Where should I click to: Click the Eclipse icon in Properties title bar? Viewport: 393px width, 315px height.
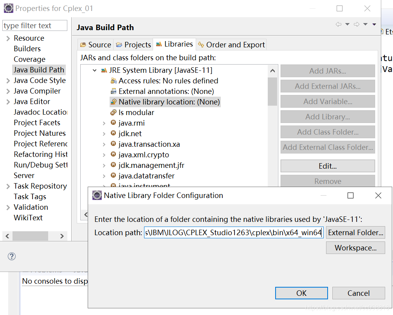pos(8,8)
